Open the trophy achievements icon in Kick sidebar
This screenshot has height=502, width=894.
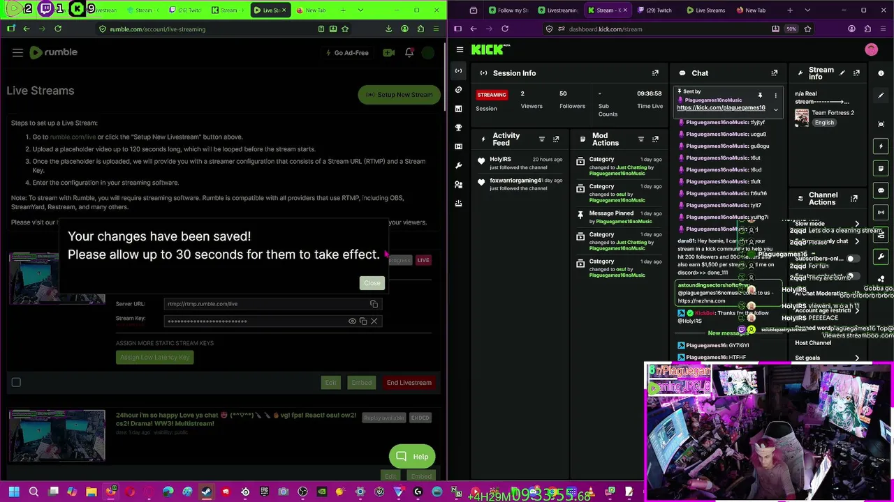coord(458,128)
